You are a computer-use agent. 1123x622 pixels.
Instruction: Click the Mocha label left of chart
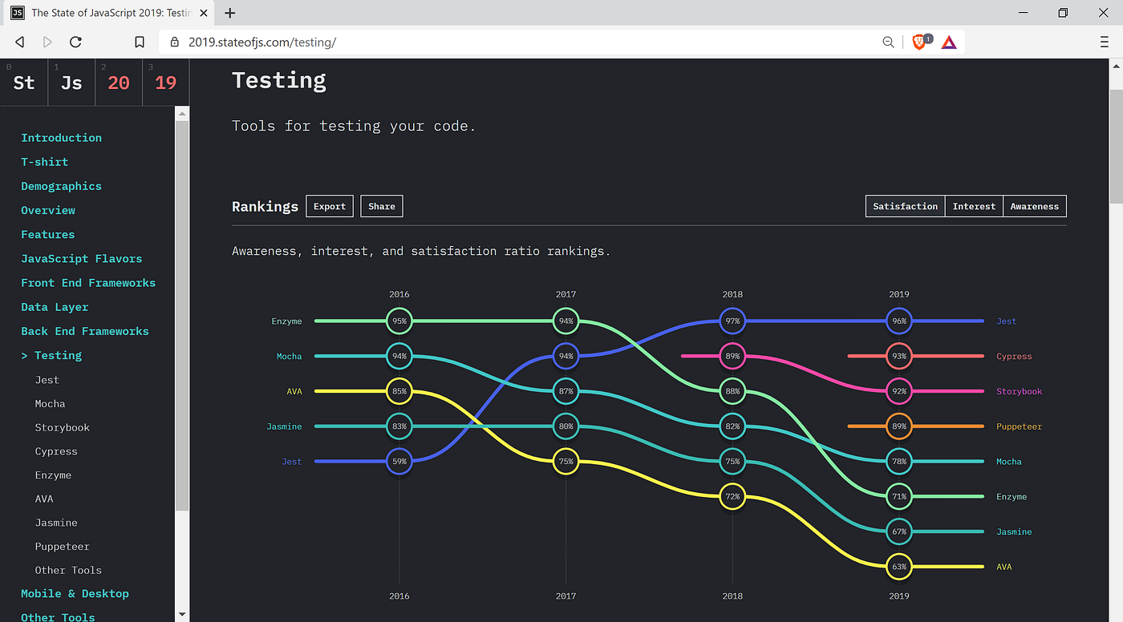pyautogui.click(x=289, y=357)
